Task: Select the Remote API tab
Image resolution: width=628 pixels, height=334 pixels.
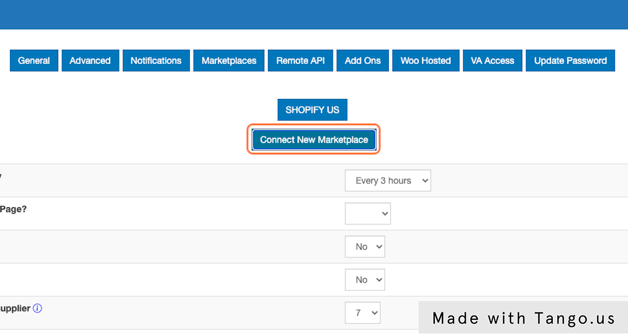Action: coord(300,61)
